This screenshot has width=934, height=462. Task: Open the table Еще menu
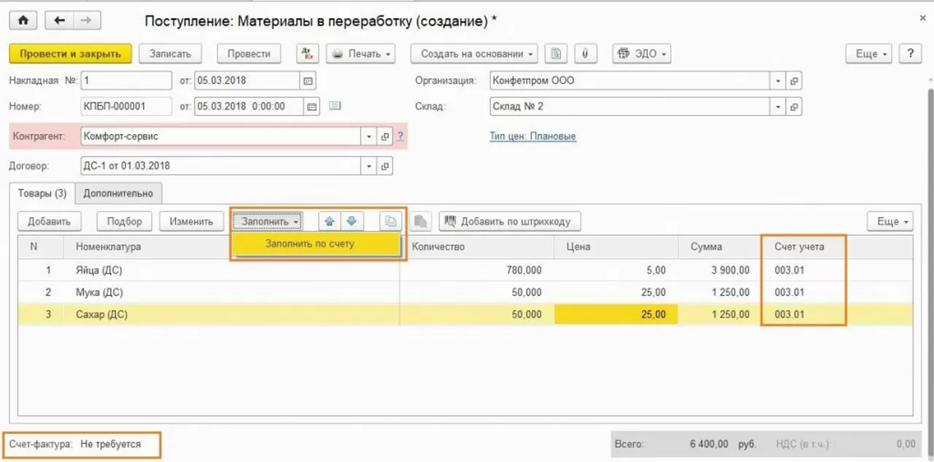tap(889, 221)
